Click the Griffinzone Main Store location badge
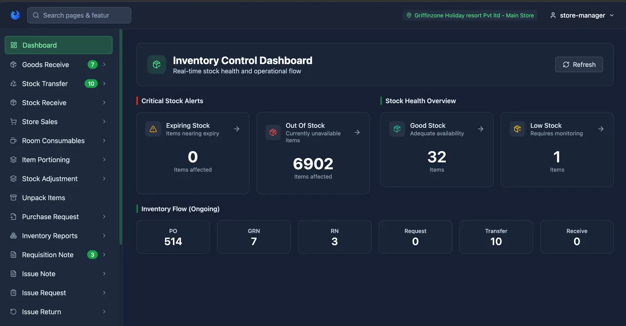This screenshot has width=626, height=326. [x=470, y=15]
